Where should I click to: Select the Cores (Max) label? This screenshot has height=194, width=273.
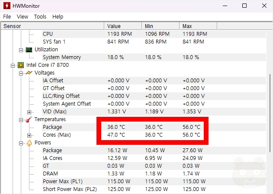tap(57, 135)
